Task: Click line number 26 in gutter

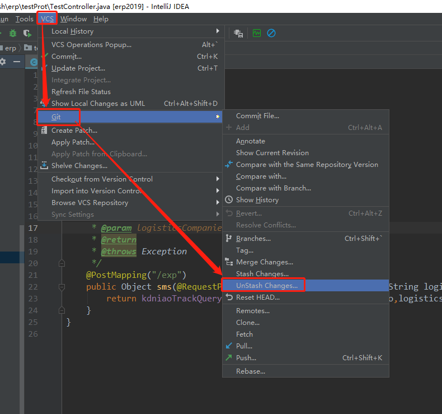Action: (x=33, y=334)
